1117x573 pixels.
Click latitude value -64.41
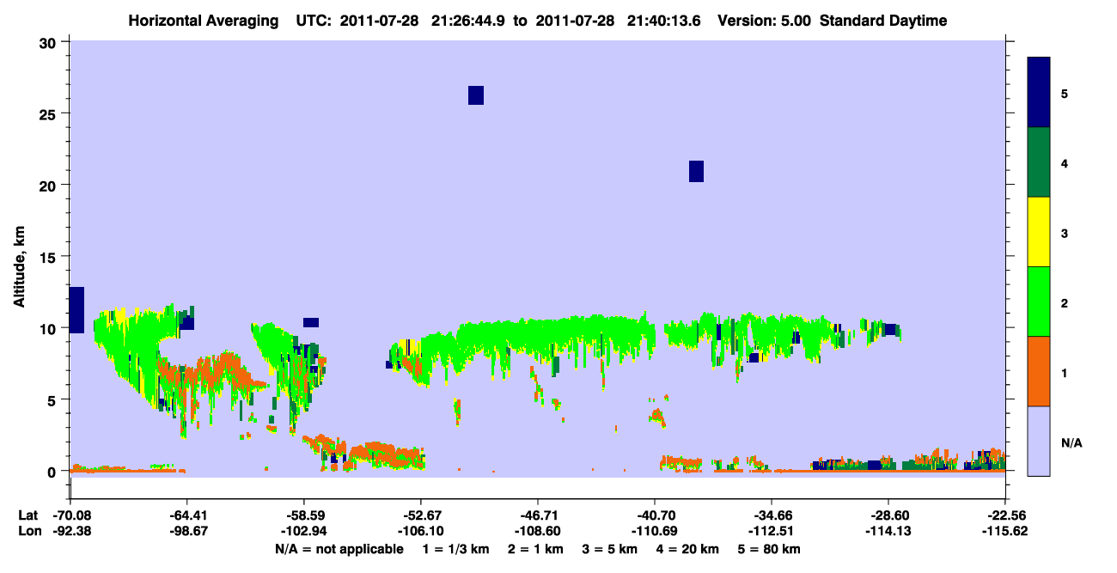tap(186, 515)
